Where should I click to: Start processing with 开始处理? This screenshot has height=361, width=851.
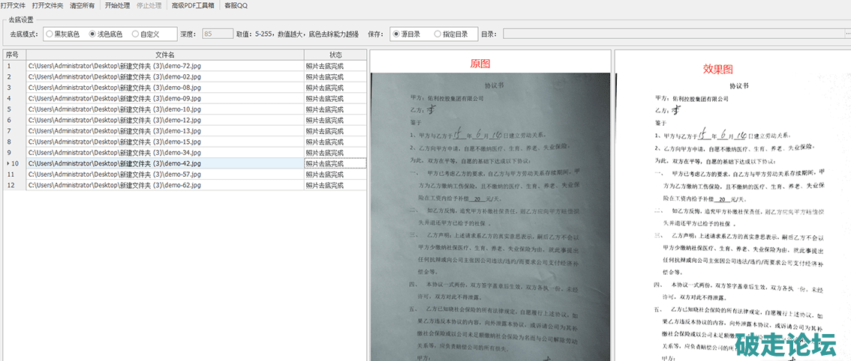117,5
